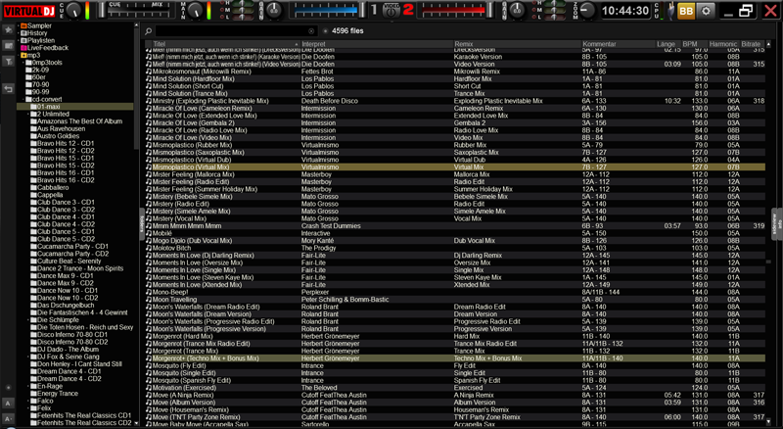
Task: Expand the 0mp3tools folder node
Action: coord(23,63)
